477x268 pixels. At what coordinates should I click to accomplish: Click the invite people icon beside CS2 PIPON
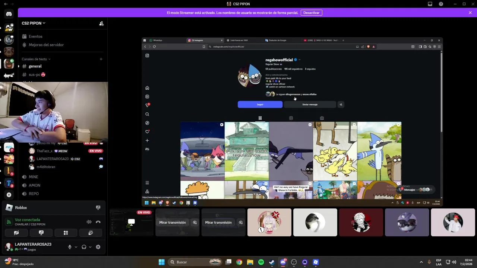[101, 23]
